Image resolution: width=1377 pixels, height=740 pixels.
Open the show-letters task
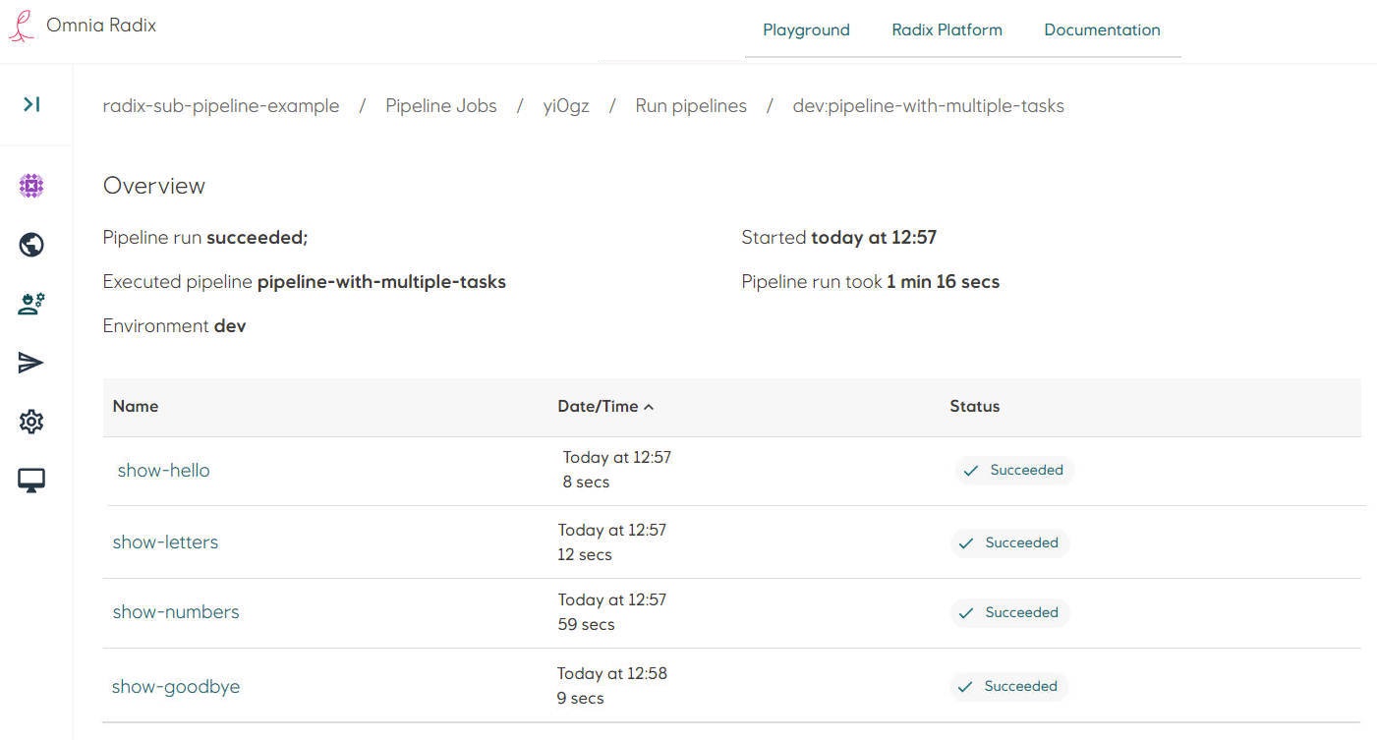165,542
